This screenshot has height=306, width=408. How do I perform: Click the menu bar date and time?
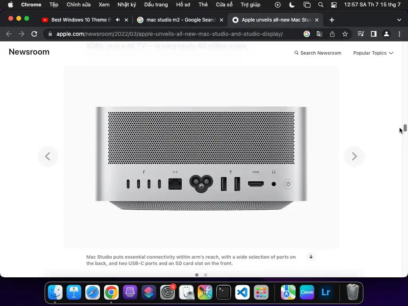(x=372, y=5)
